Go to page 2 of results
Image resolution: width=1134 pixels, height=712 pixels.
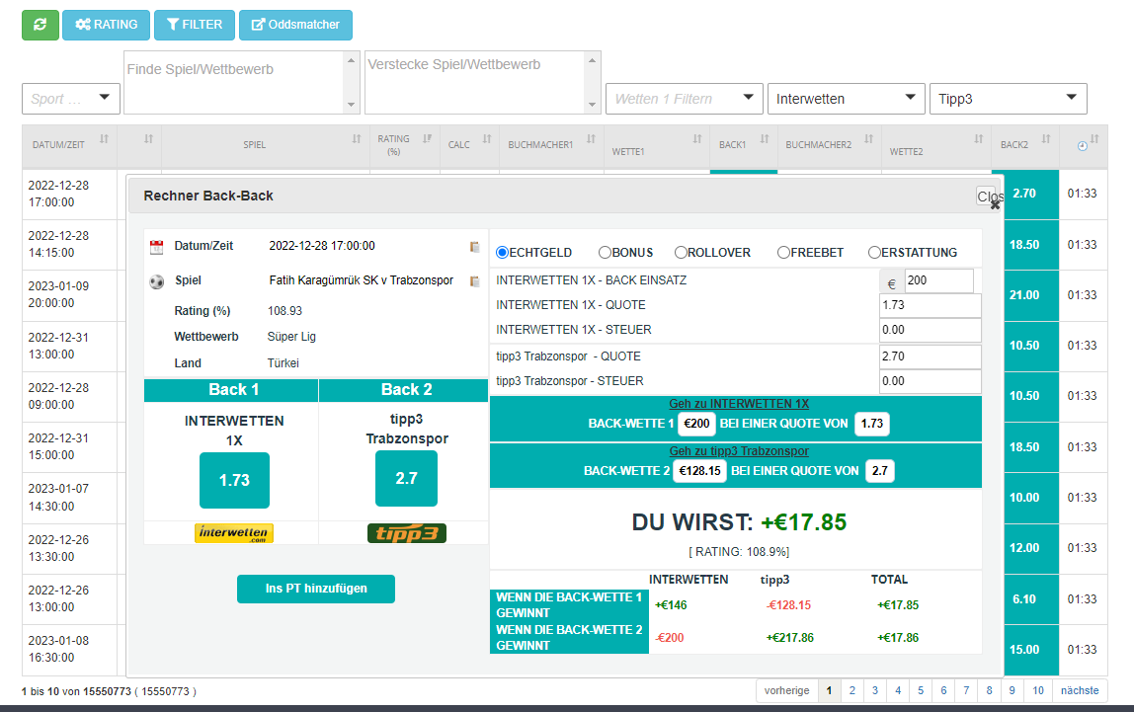point(851,690)
